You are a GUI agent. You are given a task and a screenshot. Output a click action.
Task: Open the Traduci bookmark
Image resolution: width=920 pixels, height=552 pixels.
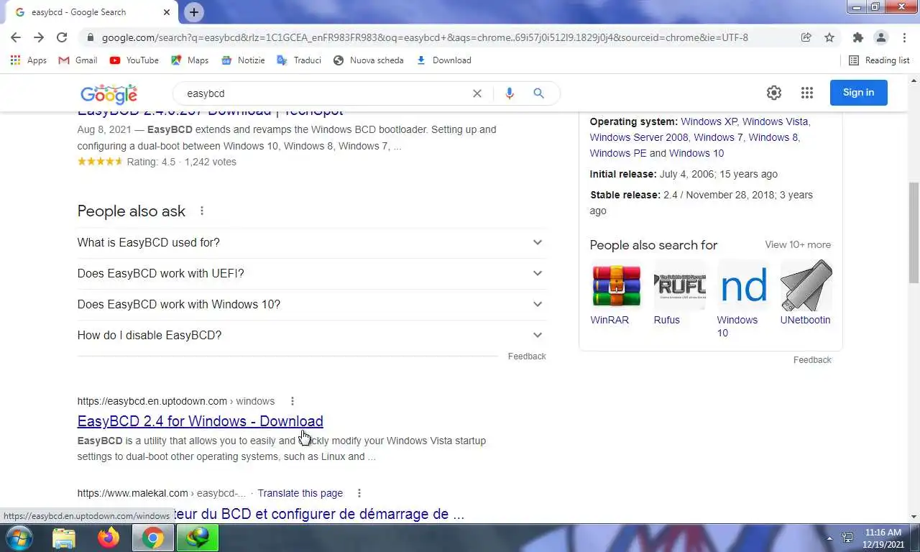(299, 60)
